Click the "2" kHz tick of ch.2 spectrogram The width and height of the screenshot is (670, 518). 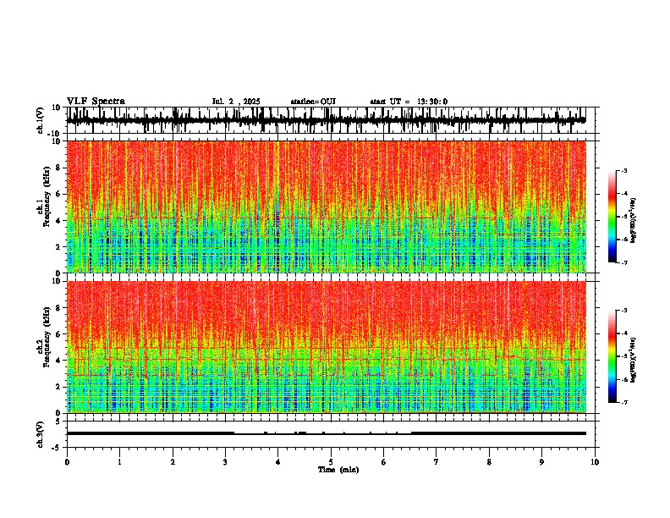pos(58,387)
